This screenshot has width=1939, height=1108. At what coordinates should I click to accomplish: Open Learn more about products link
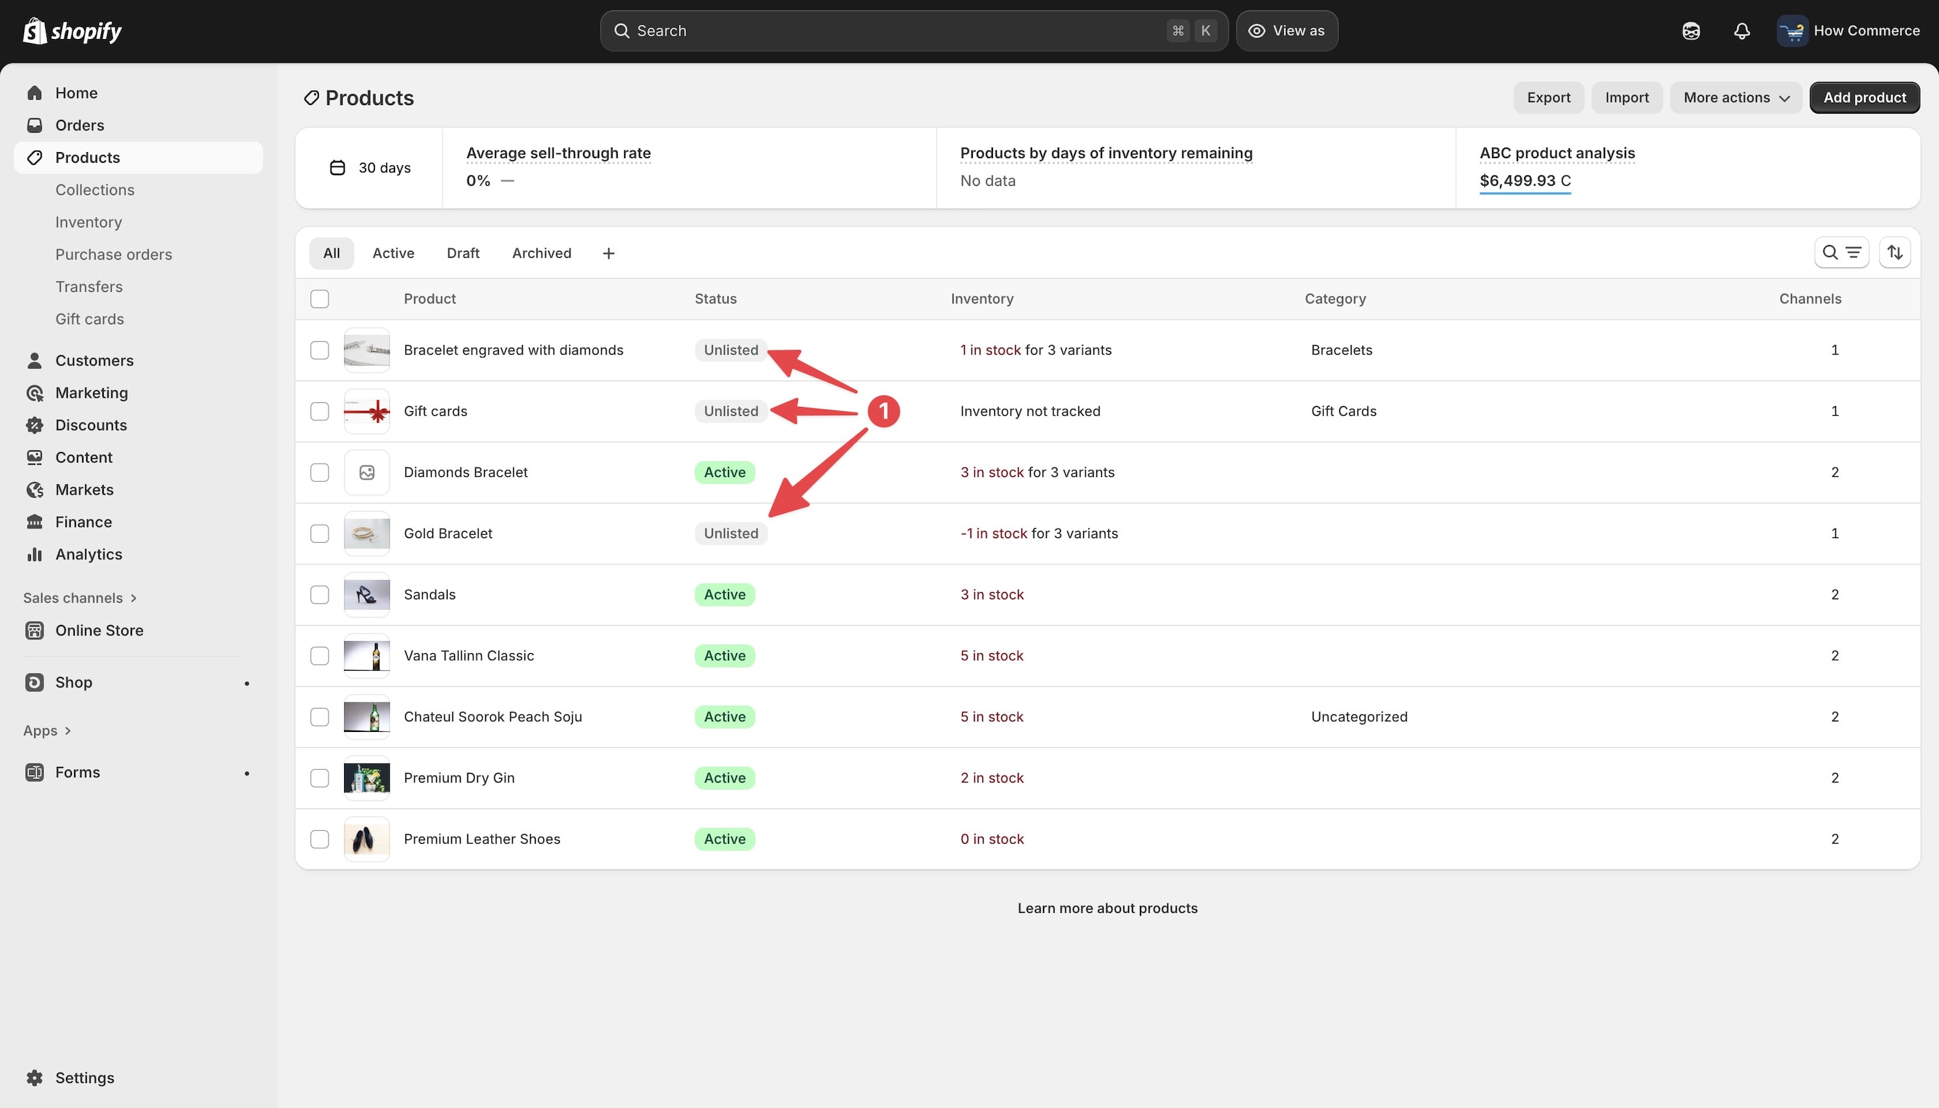click(1108, 909)
